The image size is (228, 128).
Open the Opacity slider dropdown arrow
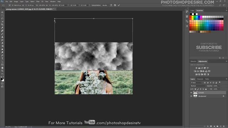(x=219, y=86)
